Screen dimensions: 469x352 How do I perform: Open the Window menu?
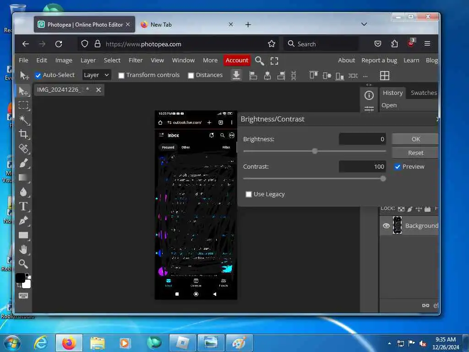click(x=183, y=60)
